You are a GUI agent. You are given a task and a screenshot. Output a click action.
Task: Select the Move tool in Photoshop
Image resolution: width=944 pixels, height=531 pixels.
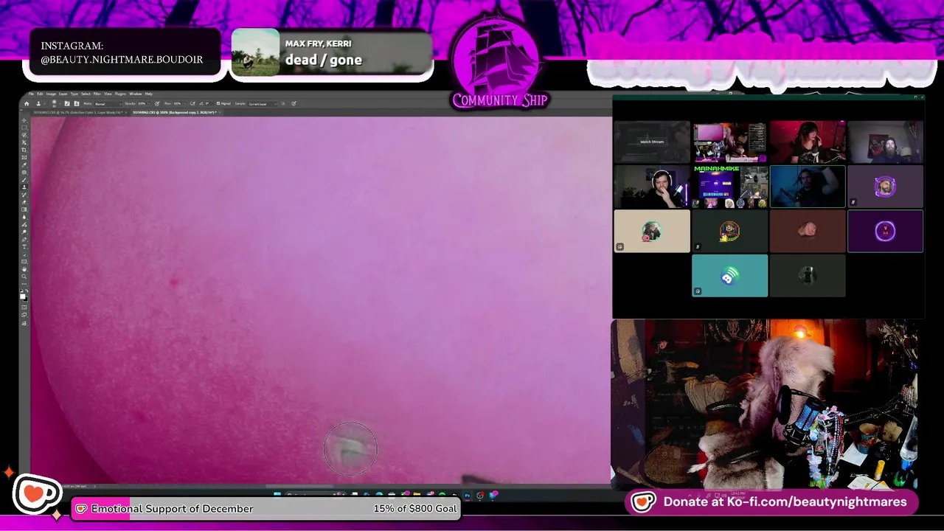pyautogui.click(x=24, y=119)
